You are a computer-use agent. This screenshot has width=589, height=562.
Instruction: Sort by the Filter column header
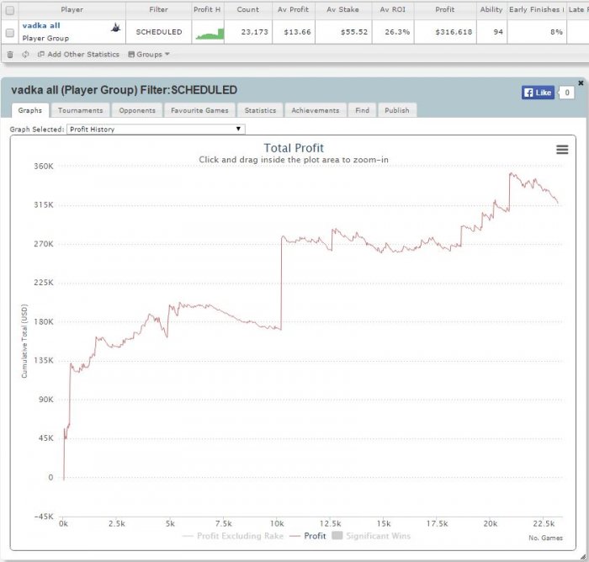pos(158,10)
